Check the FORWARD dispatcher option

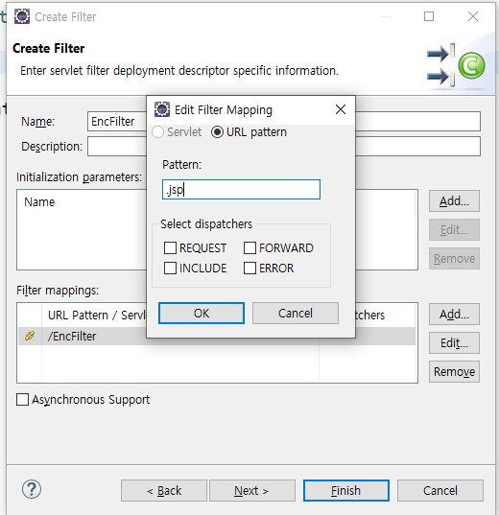coord(249,248)
